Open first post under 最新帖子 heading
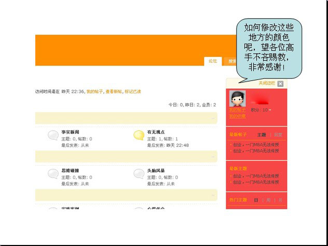Image resolution: width=328 pixels, height=246 pixels. tap(256, 145)
